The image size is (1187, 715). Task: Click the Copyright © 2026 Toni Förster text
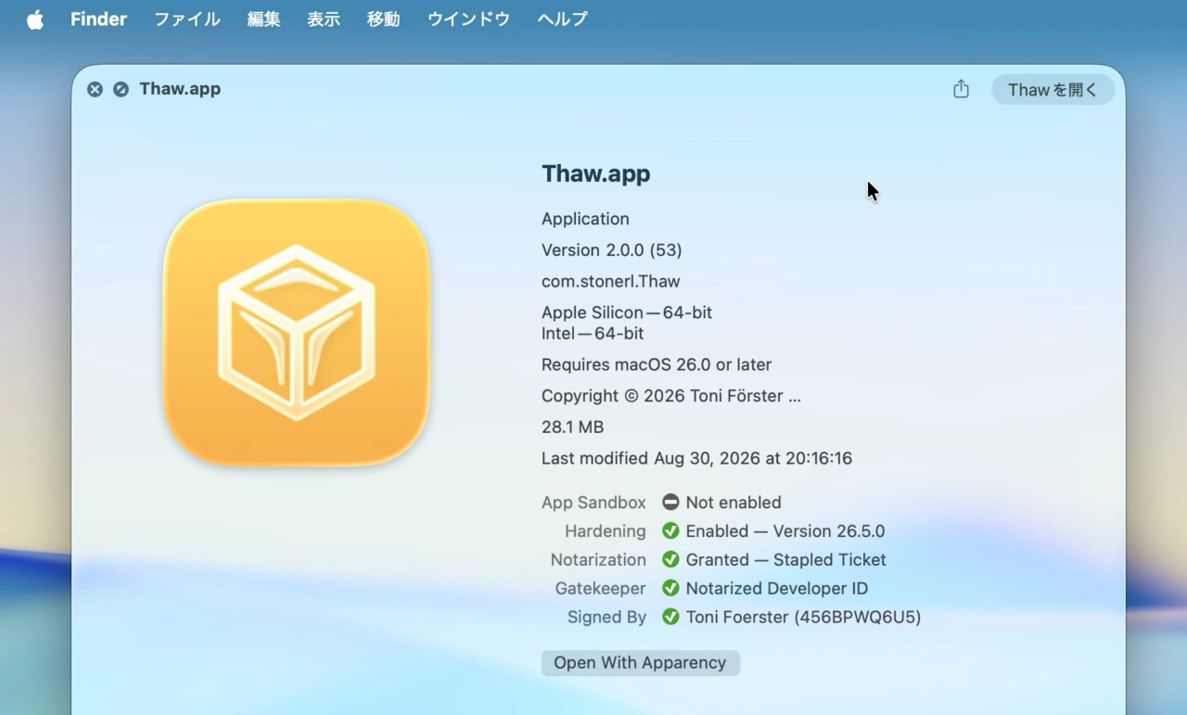pos(671,397)
